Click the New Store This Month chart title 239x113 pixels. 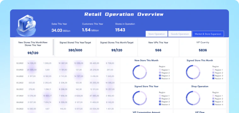click(x=146, y=60)
